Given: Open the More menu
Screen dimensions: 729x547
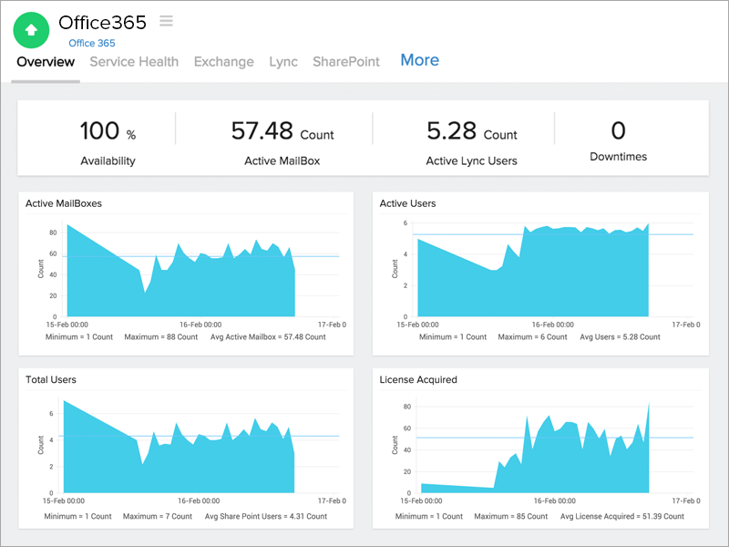Looking at the screenshot, I should click(419, 60).
